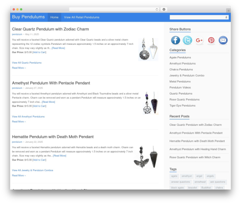Open recent post Amethyst Pendulum With Pentacle Pendant
Screen dimensions: 241x204
pos(196,133)
